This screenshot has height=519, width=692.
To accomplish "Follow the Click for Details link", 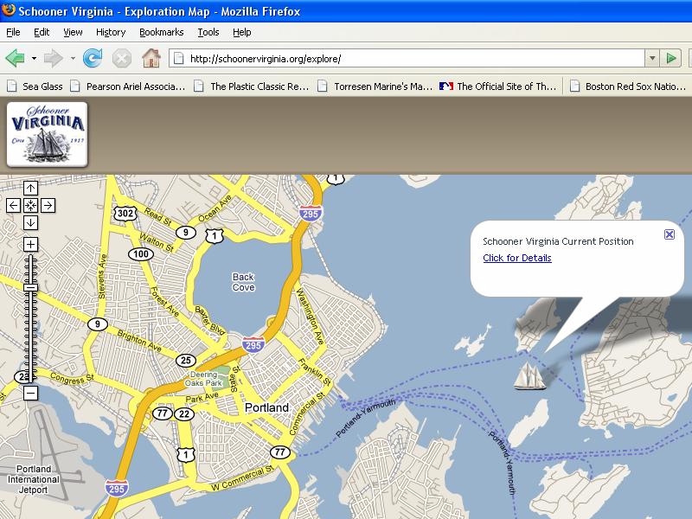I will (x=516, y=258).
